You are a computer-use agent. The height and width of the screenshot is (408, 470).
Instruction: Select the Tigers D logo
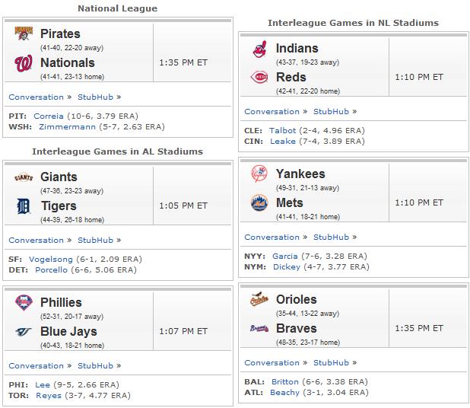pyautogui.click(x=24, y=206)
